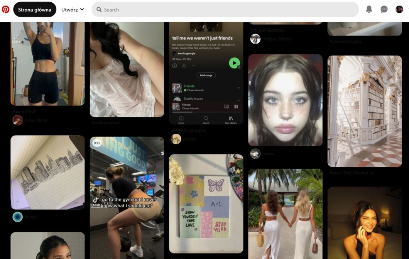This screenshot has height=259, width=409.
Task: Open the white library interior pin
Action: click(x=365, y=111)
